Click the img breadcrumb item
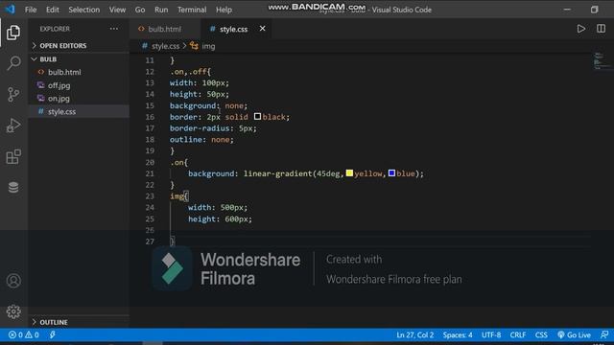Image resolution: width=614 pixels, height=345 pixels. [x=208, y=46]
